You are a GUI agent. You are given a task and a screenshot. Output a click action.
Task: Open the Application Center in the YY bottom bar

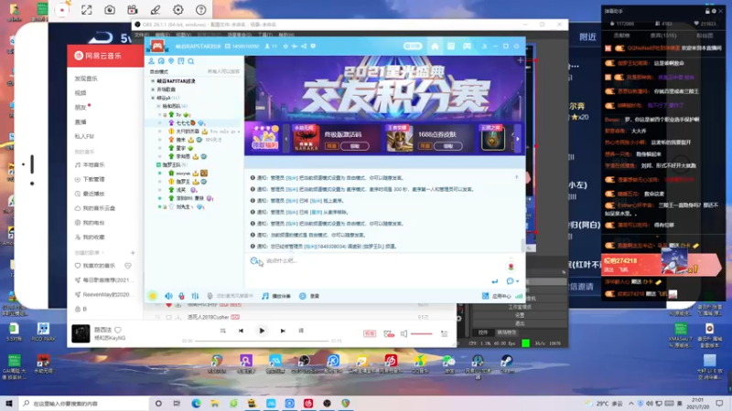tap(497, 296)
